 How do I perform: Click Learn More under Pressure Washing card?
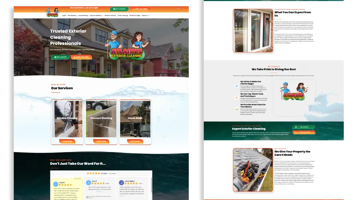(101, 141)
